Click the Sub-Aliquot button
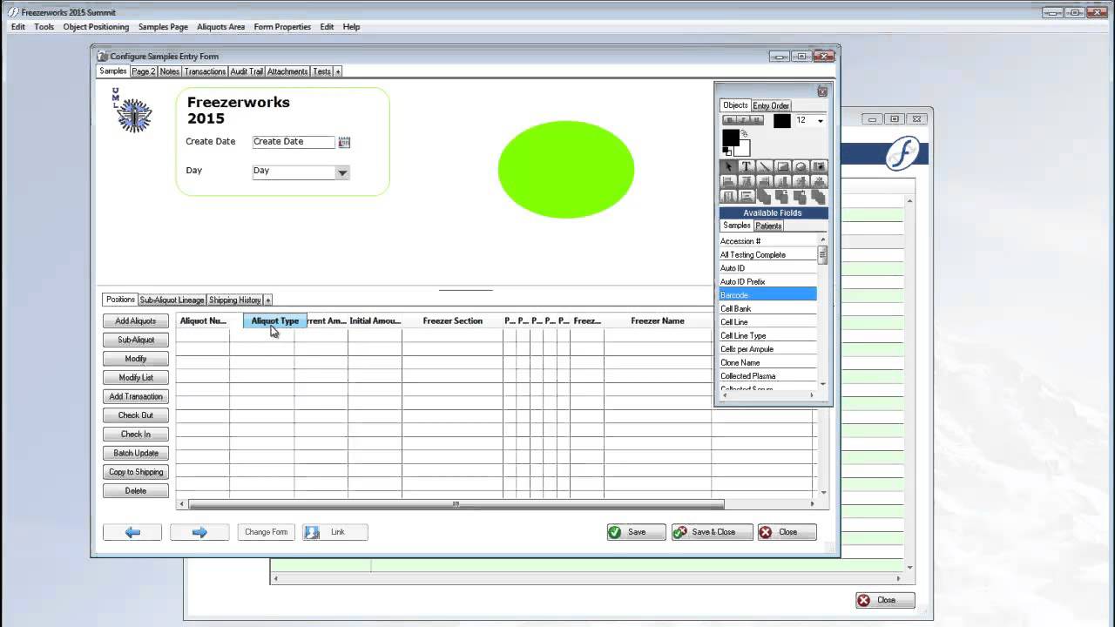Image resolution: width=1115 pixels, height=627 pixels. click(x=136, y=340)
